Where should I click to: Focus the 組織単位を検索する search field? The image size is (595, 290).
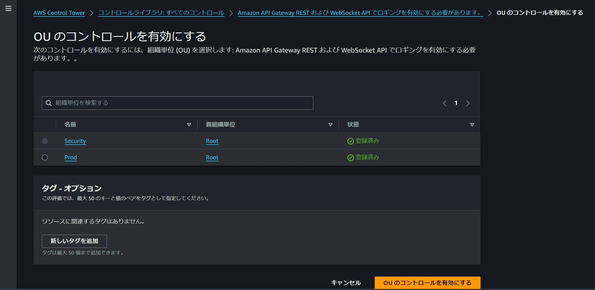(x=178, y=103)
